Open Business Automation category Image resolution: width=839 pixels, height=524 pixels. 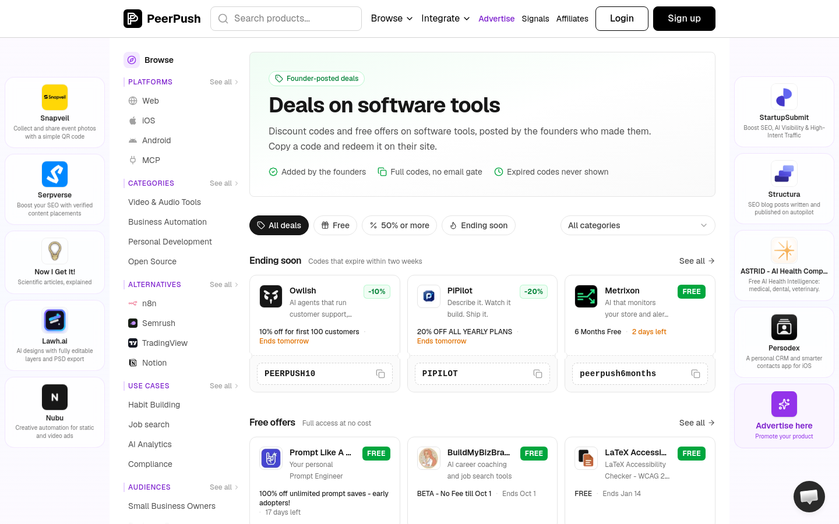click(x=167, y=222)
